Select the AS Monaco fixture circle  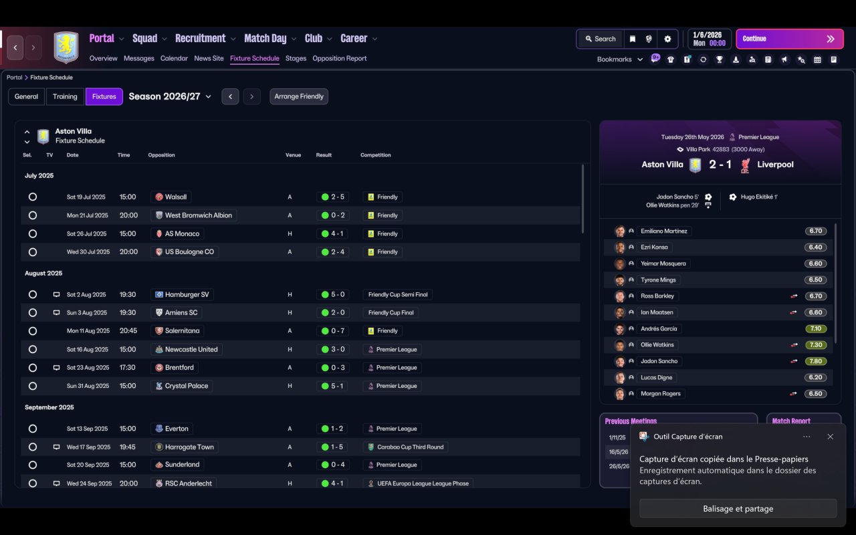click(33, 234)
